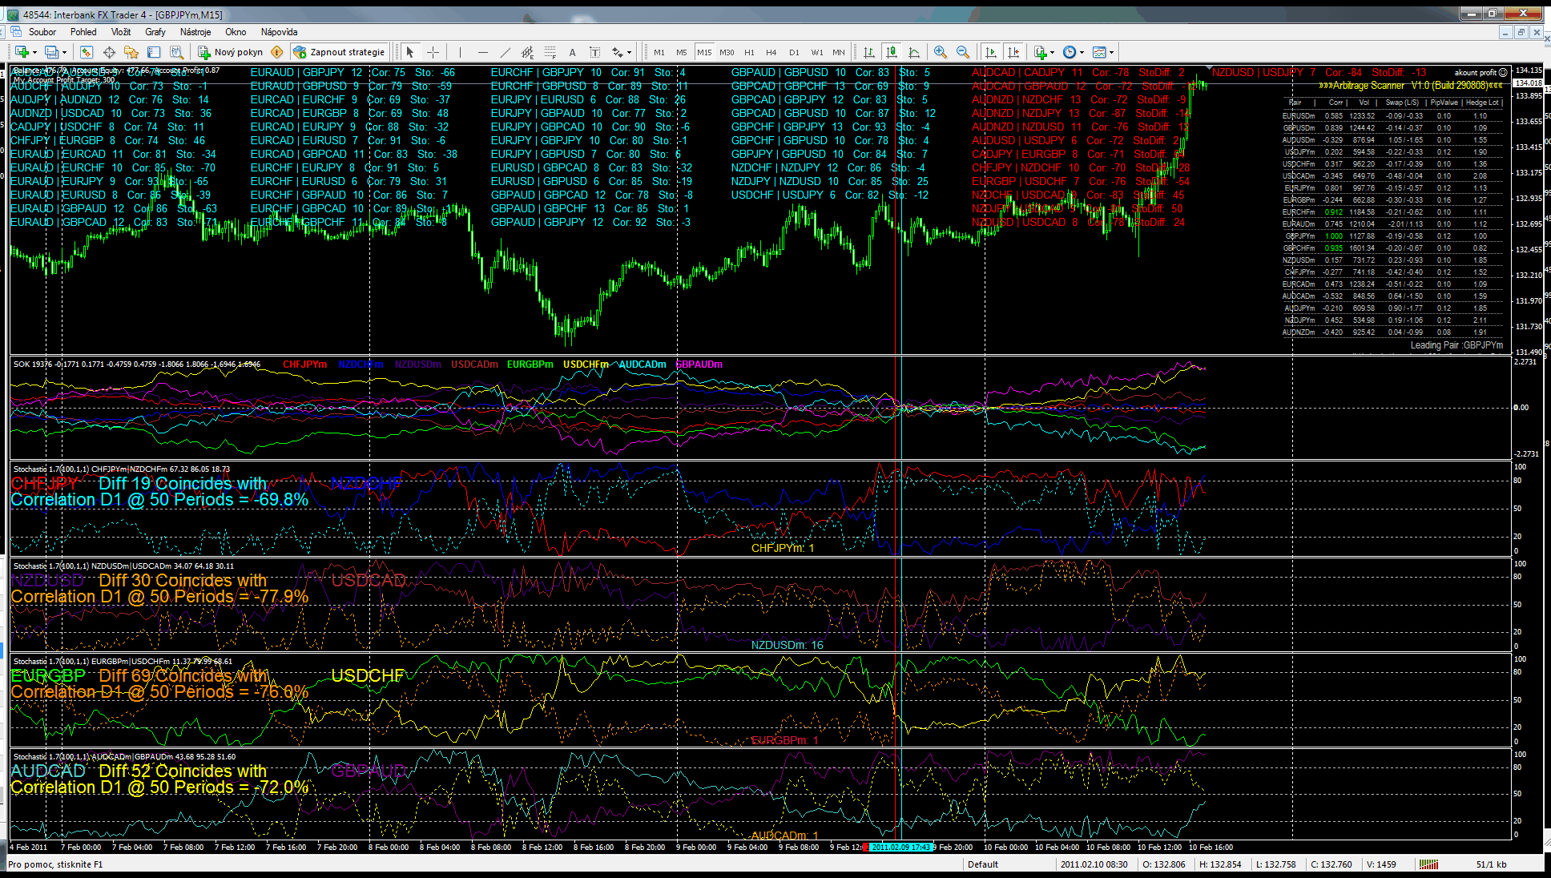Open the Navigator favorites folder icon

tap(131, 52)
